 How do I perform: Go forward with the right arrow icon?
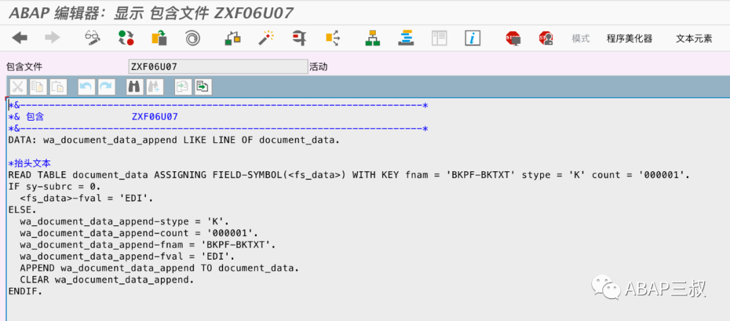[x=53, y=38]
